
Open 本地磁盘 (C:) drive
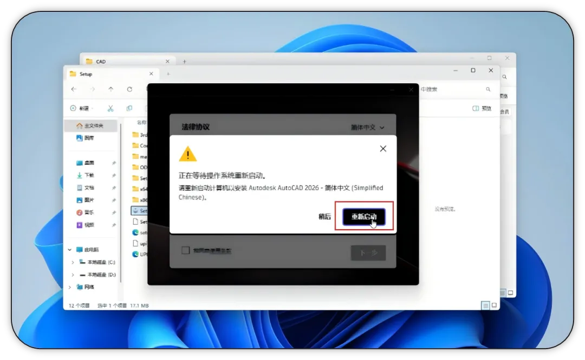(x=97, y=262)
